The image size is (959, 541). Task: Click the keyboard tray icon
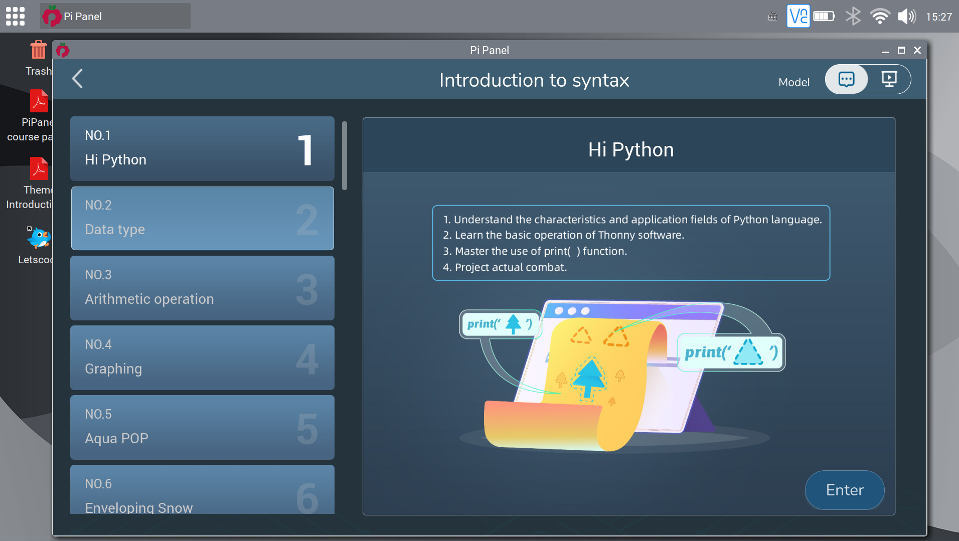[773, 17]
